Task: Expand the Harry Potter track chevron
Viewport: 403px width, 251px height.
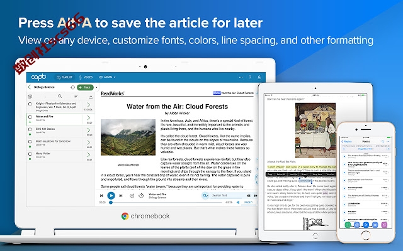Action: coord(89,154)
